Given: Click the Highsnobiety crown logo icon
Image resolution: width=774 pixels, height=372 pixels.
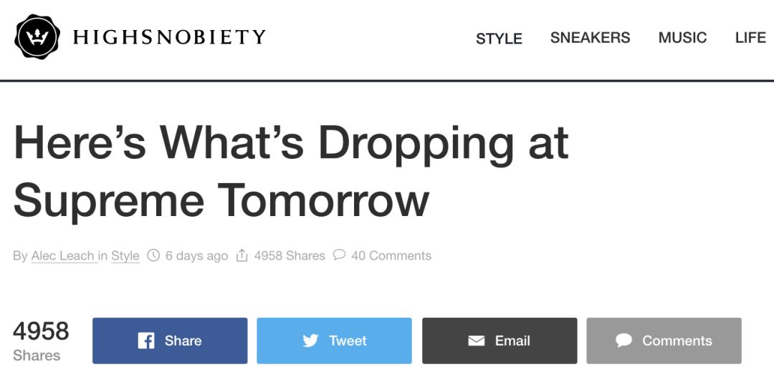Looking at the screenshot, I should [x=38, y=37].
